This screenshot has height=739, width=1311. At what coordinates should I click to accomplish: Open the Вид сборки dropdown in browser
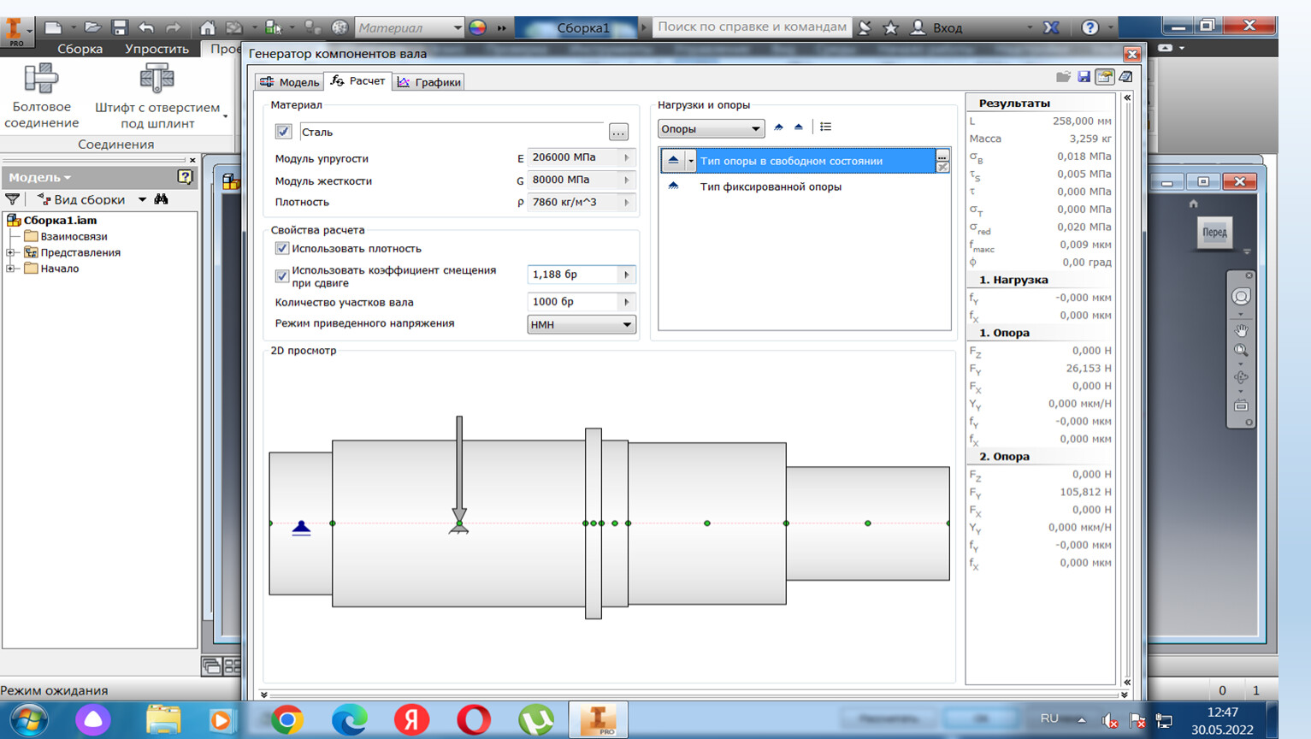pyautogui.click(x=142, y=199)
